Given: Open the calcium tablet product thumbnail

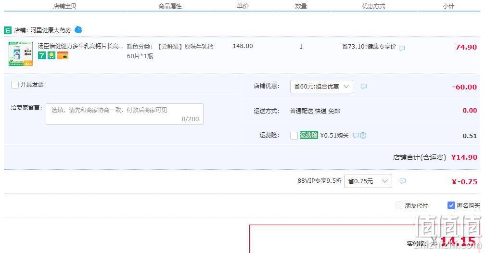Looking at the screenshot, I should click(x=21, y=54).
